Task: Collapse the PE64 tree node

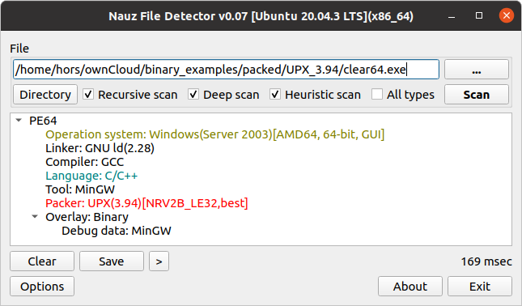Action: coord(19,121)
